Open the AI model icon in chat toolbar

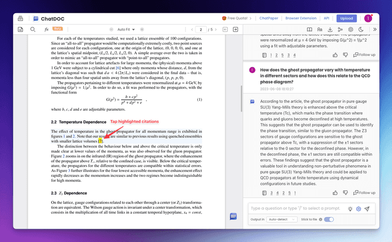coord(351,29)
